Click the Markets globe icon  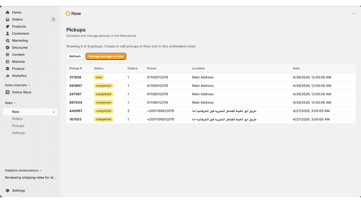click(7, 61)
